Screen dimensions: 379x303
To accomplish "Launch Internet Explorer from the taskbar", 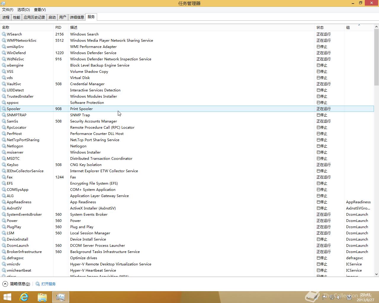I will [24, 297].
